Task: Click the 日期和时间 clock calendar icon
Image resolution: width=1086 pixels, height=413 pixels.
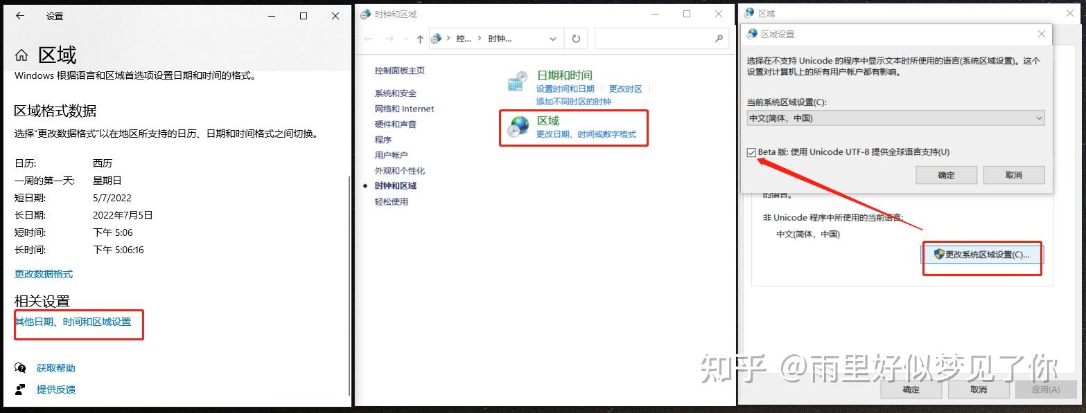Action: click(x=518, y=81)
